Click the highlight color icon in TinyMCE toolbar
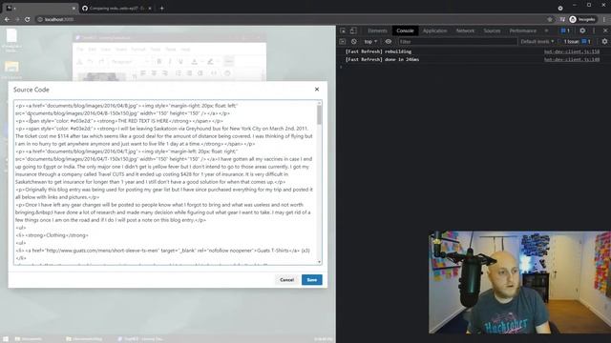This screenshot has height=343, width=611. point(210,61)
